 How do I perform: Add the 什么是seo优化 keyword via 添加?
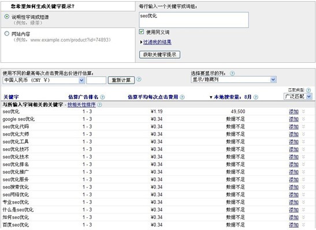pos(293,210)
